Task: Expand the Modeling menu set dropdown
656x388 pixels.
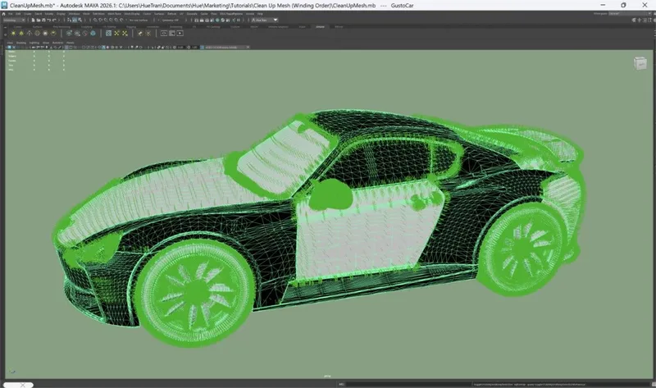Action: [x=14, y=20]
